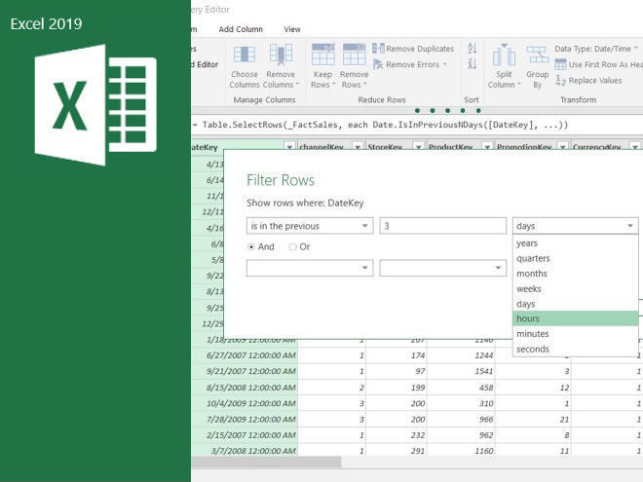Sort ascending with the A-Z icon

[472, 48]
